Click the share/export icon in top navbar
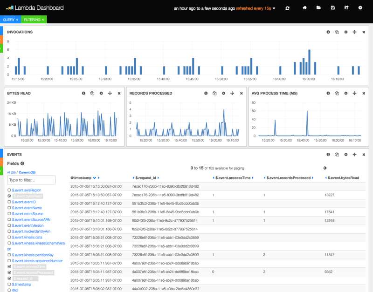The height and width of the screenshot is (292, 373). (346, 8)
